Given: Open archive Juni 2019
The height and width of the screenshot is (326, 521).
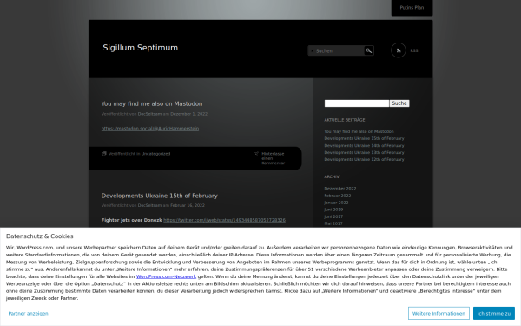Looking at the screenshot, I should [x=333, y=210].
